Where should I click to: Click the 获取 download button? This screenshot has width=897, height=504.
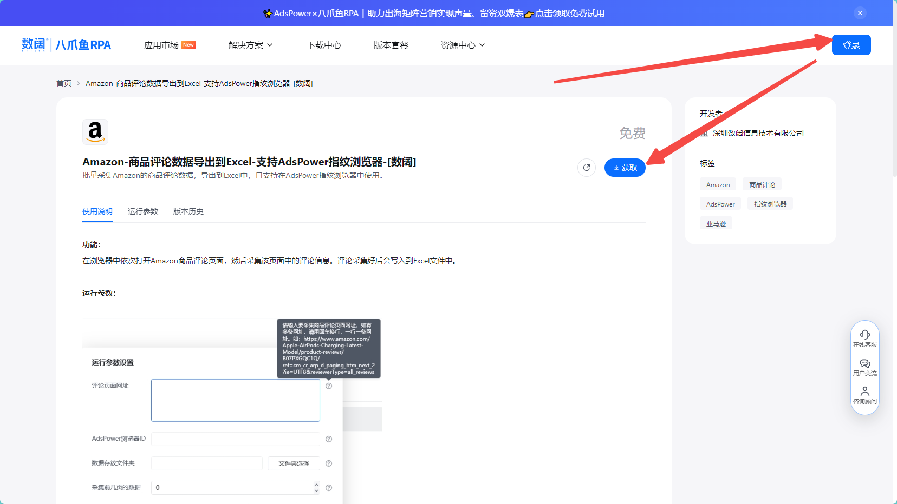coord(625,168)
